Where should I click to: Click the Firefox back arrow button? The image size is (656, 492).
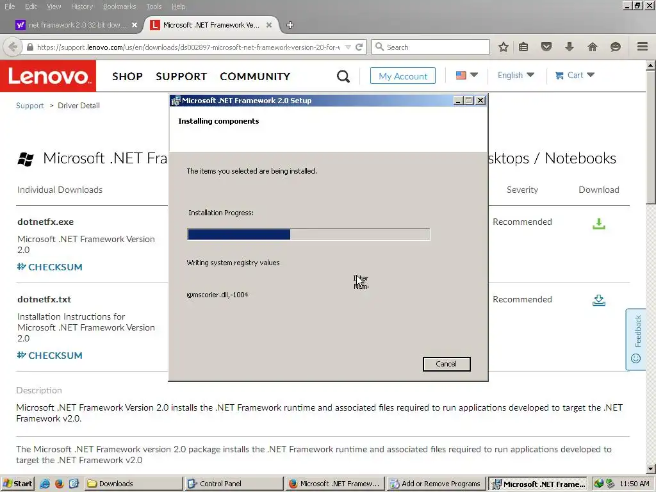point(13,47)
